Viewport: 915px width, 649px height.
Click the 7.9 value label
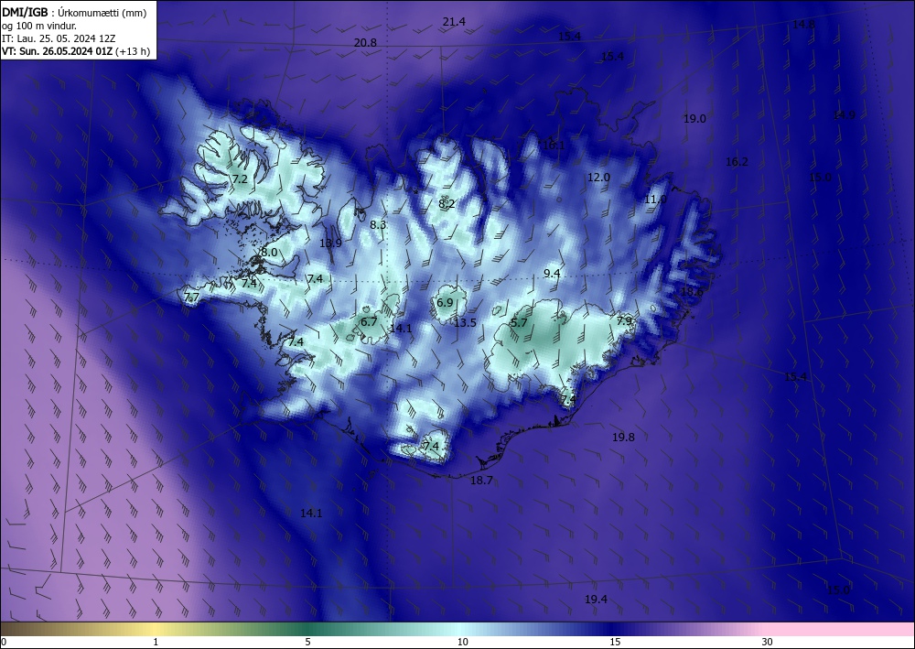coord(624,320)
